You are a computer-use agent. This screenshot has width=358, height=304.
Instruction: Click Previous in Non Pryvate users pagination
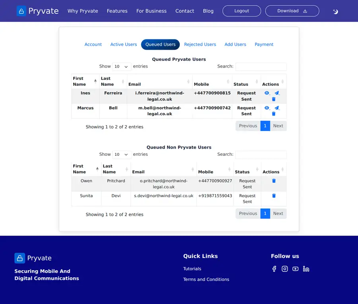248,213
